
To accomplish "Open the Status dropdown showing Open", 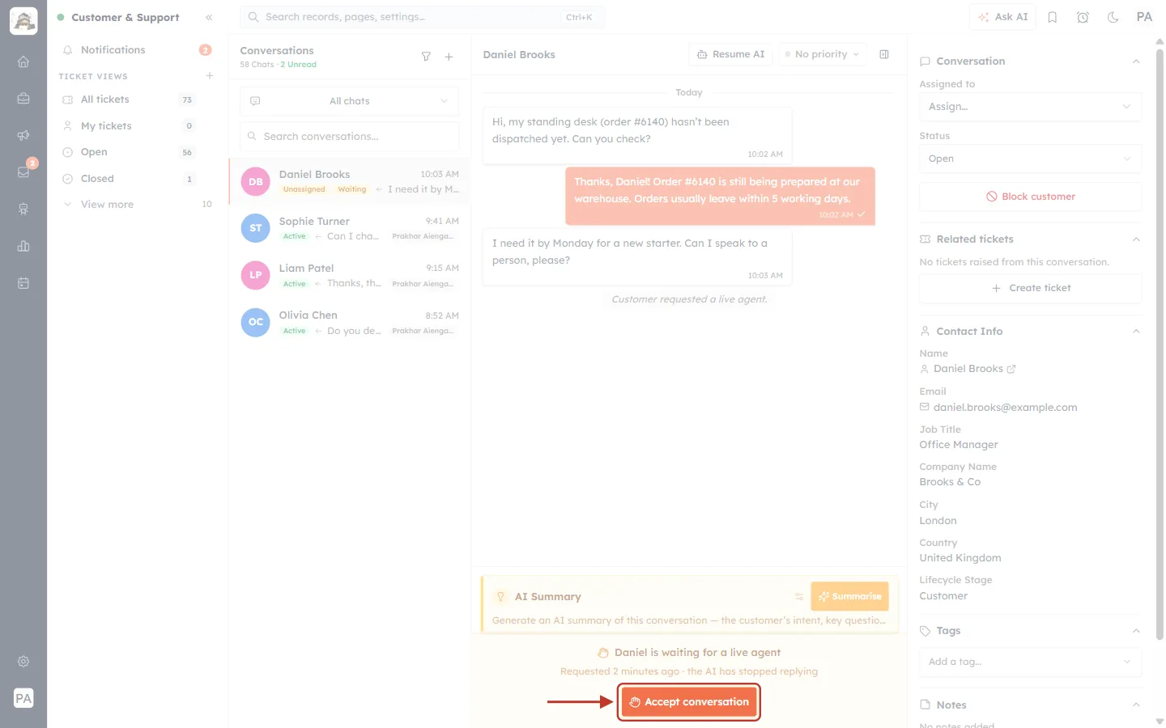I will coord(1030,159).
